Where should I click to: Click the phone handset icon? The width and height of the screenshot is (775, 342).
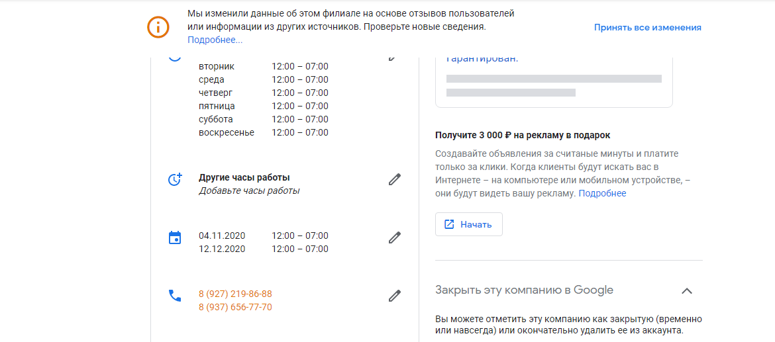[x=175, y=296]
